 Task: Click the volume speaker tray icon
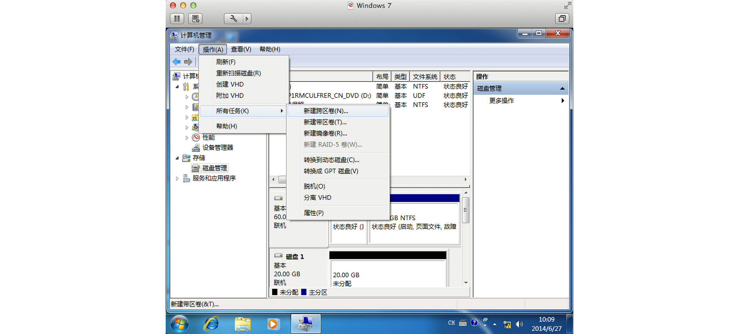[x=519, y=324]
